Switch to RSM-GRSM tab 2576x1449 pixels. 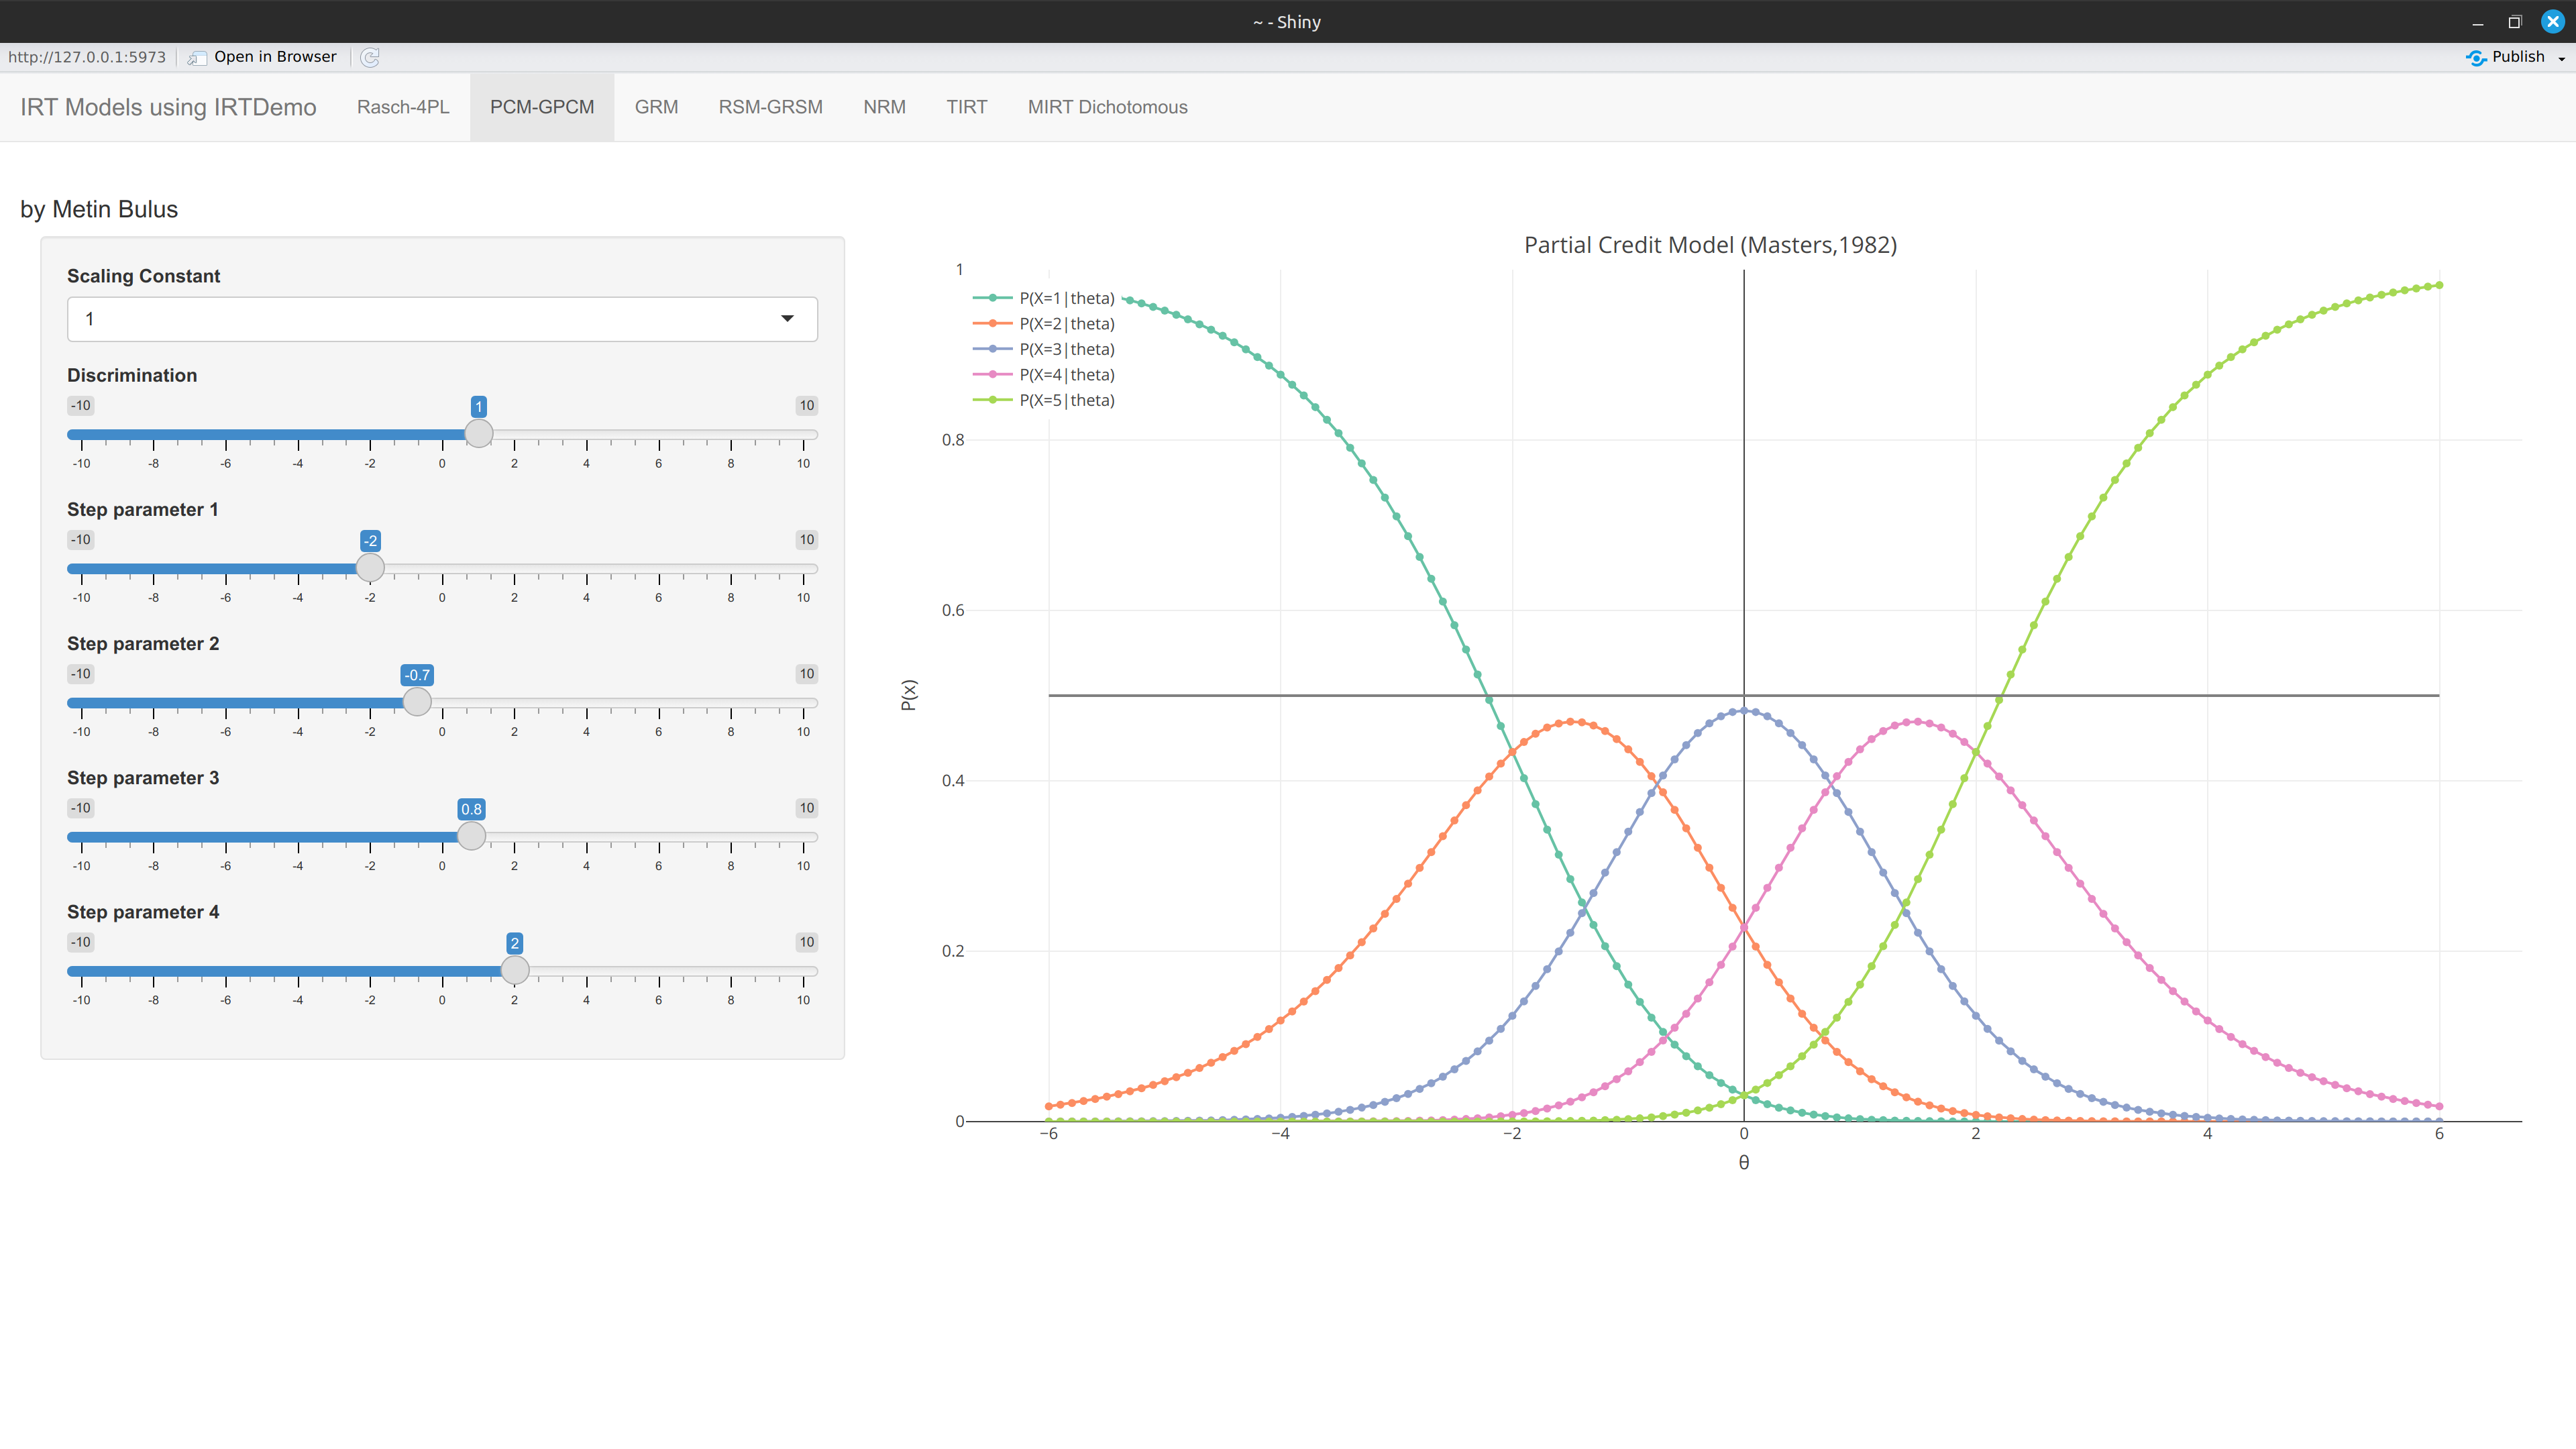(770, 107)
